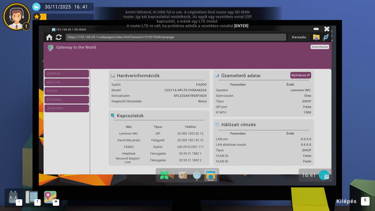375x211 pixels.
Task: Open the cardboard box app in dock
Action: click(183, 175)
